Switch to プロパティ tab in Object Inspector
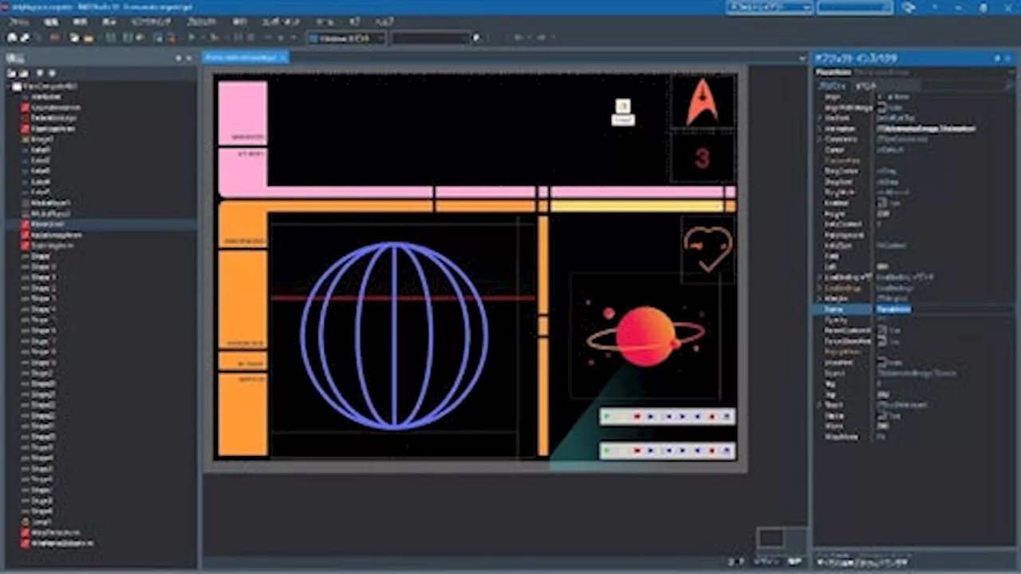1021x574 pixels. pos(833,85)
